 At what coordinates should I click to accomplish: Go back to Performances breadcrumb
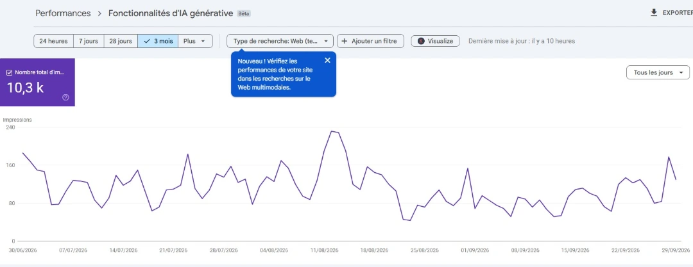[x=63, y=13]
